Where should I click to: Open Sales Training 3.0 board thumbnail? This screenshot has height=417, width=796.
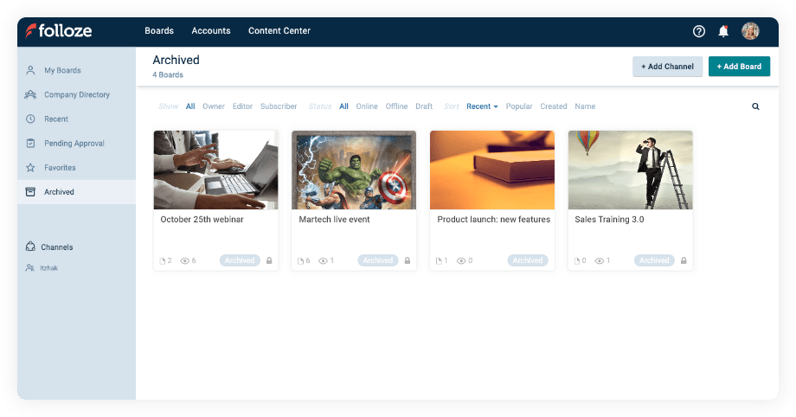(x=630, y=170)
